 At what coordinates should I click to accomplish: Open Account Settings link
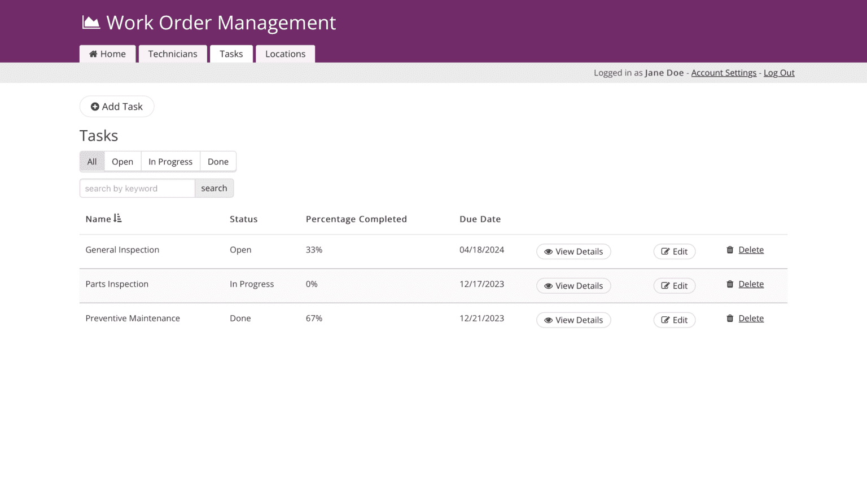point(724,73)
